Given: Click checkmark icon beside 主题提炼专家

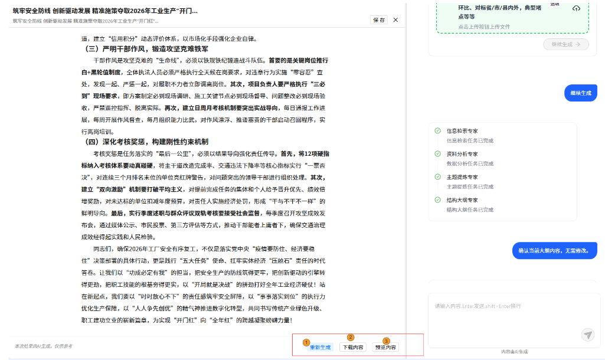Looking at the screenshot, I should click(437, 176).
